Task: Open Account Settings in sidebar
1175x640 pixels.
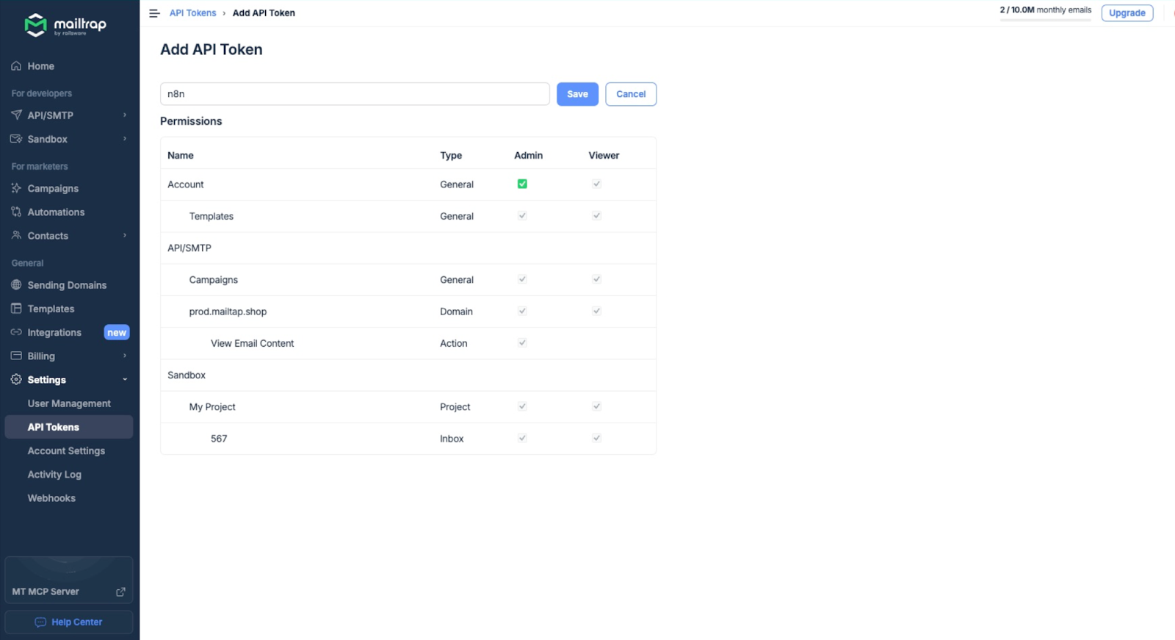Action: tap(66, 451)
